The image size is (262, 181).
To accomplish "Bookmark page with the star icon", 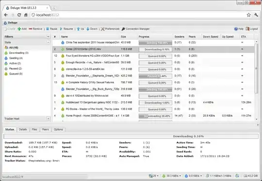I will pos(248,15).
